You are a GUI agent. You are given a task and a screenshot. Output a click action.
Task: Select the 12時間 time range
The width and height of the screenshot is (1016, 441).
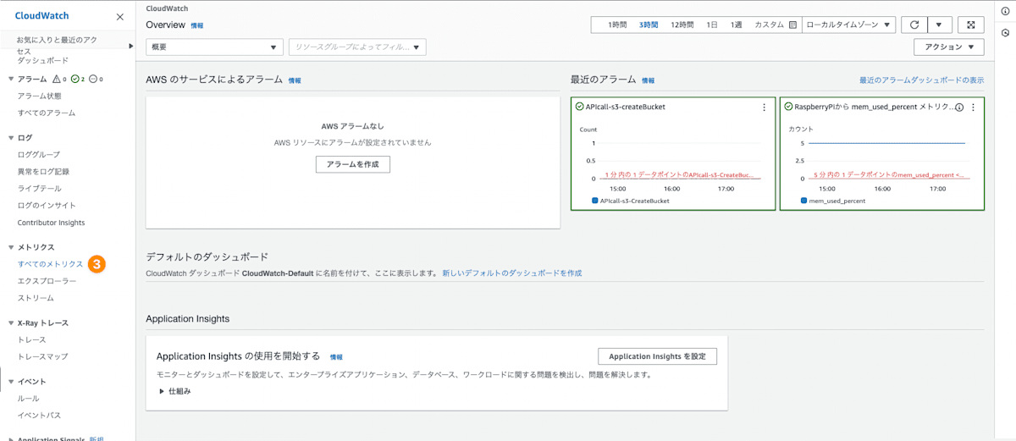(682, 25)
